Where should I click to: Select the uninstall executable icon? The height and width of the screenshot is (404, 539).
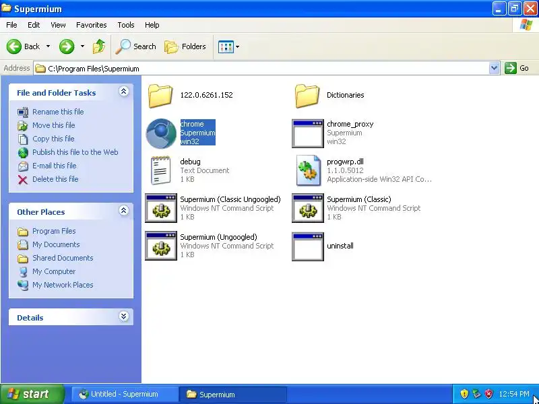point(308,246)
